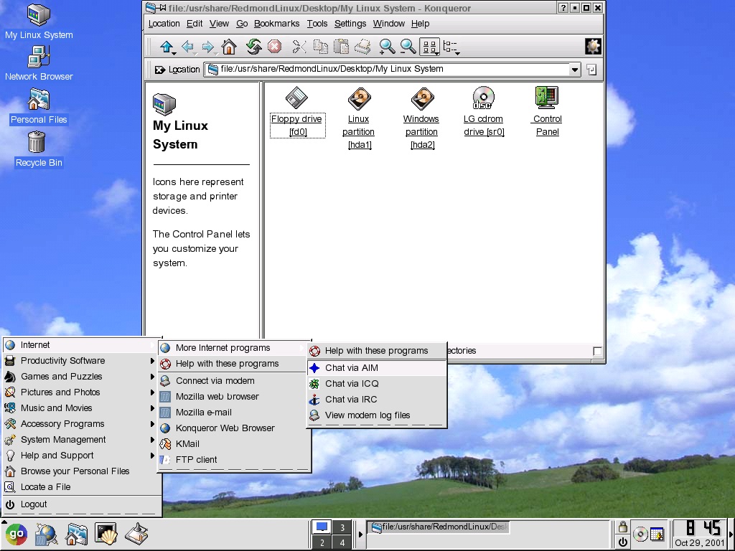
Task: Switch to virtual desktop 3
Action: coord(342,527)
